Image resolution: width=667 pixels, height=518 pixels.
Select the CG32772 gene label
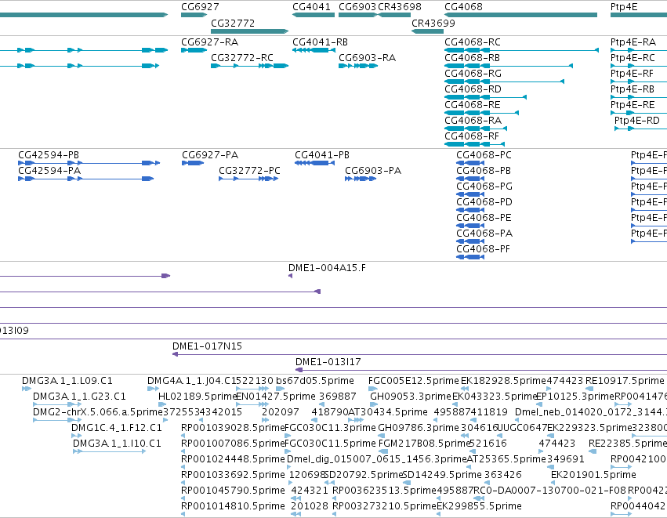[233, 23]
